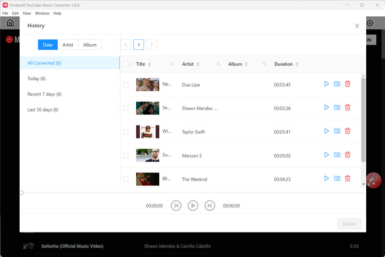Open the Window menu

[42, 13]
